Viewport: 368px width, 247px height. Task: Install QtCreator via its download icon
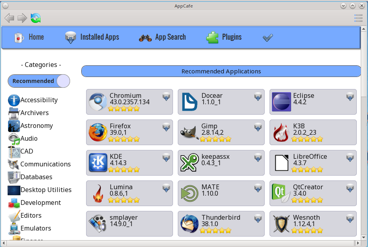point(350,188)
